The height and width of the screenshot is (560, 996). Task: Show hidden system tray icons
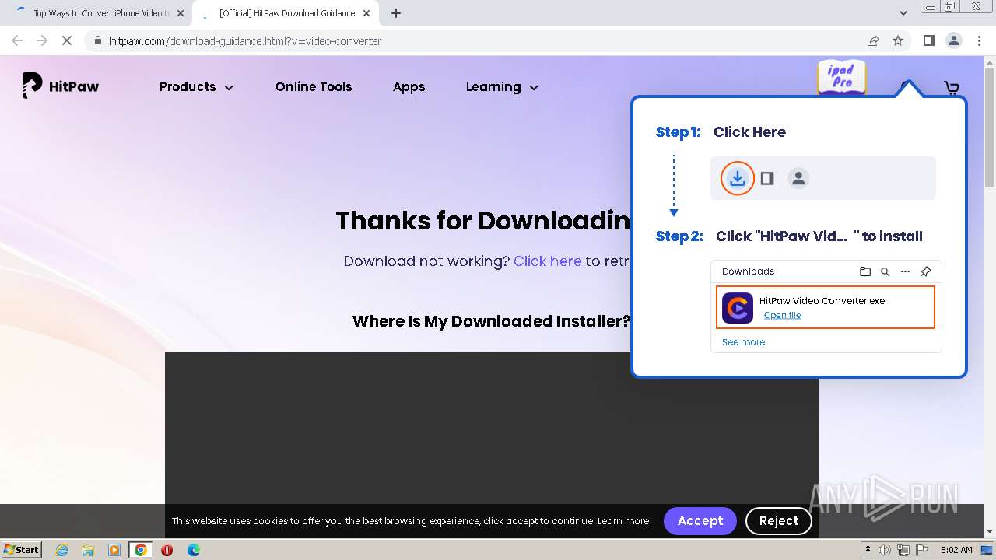coord(868,550)
